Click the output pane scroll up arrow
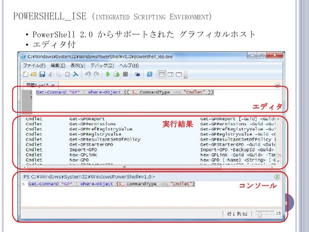 click(278, 119)
